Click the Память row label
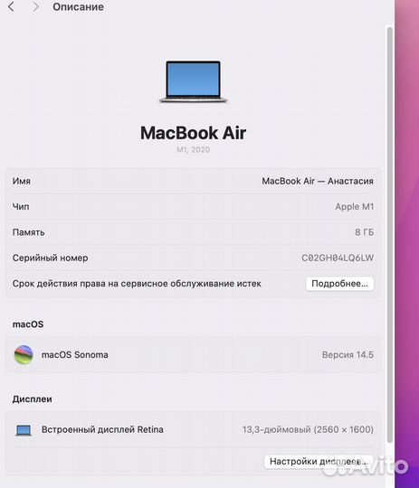The width and height of the screenshot is (419, 488). (x=28, y=232)
